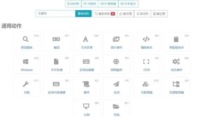202x117 pixels.
Task: Click the 图片操作 category label
Action: [x=117, y=47]
